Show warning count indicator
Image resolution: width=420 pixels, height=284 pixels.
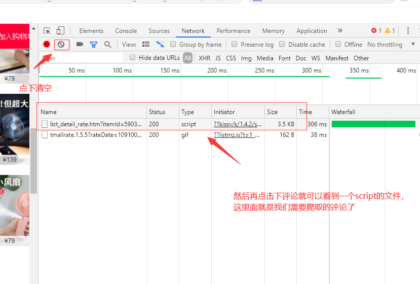click(390, 30)
